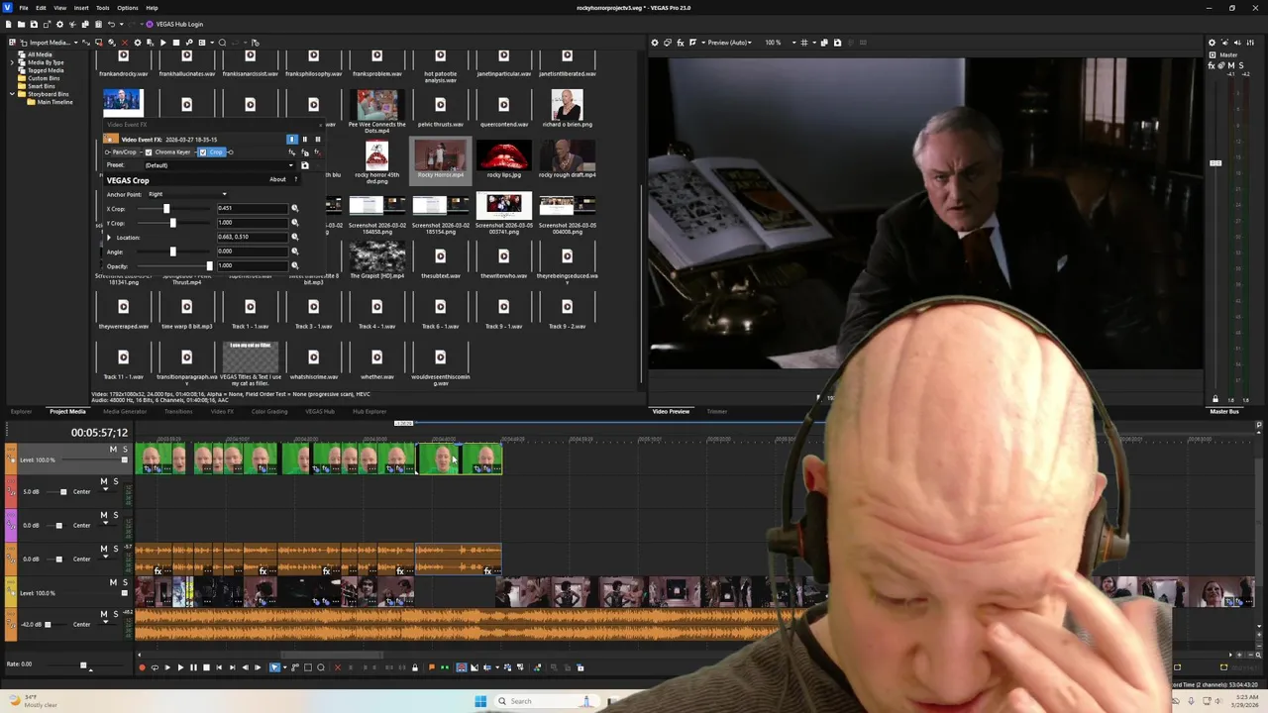Click the Pan/Crop chain button

(x=124, y=153)
